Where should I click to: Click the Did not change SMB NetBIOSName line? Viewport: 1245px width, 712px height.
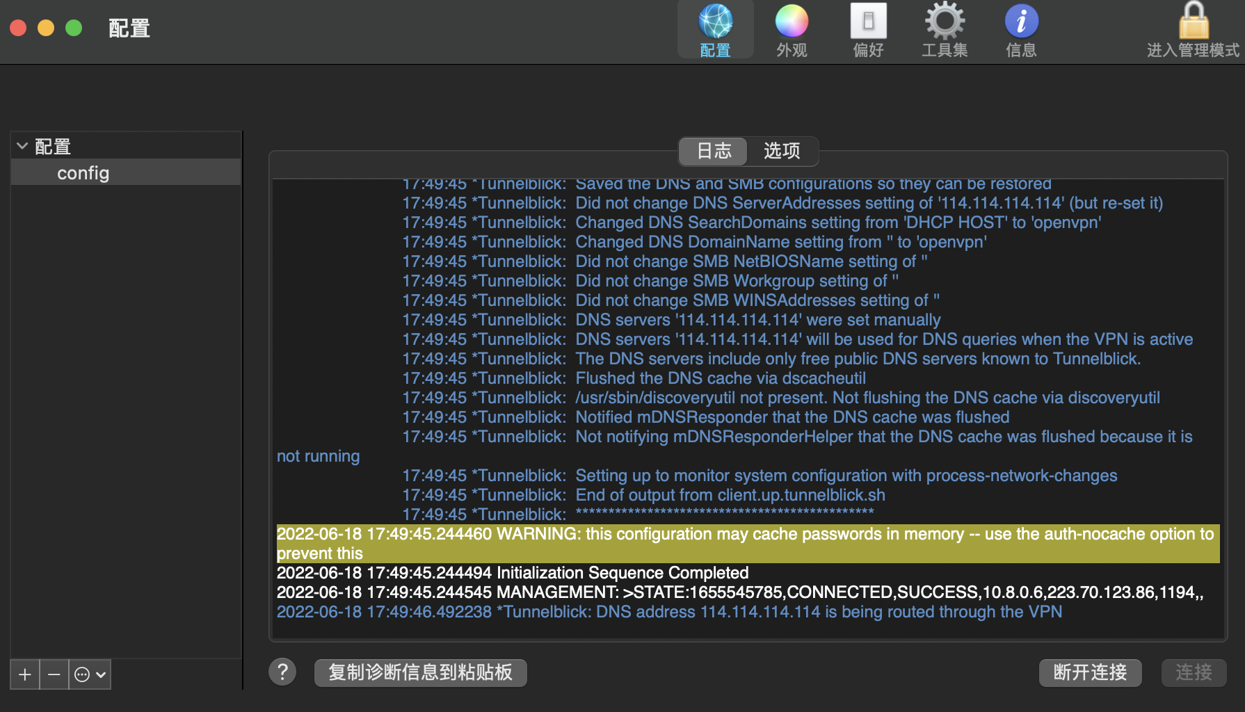tap(665, 261)
